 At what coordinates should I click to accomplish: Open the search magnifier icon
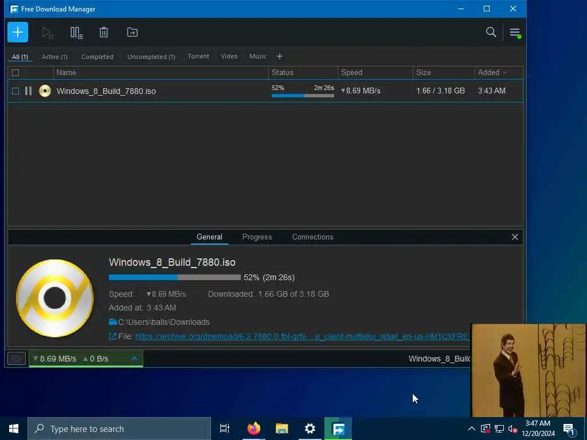tap(491, 32)
